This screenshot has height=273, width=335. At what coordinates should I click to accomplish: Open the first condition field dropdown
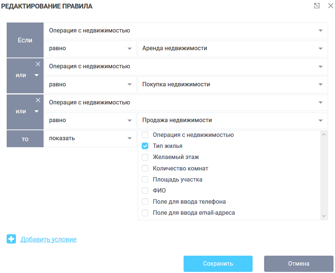click(x=320, y=31)
